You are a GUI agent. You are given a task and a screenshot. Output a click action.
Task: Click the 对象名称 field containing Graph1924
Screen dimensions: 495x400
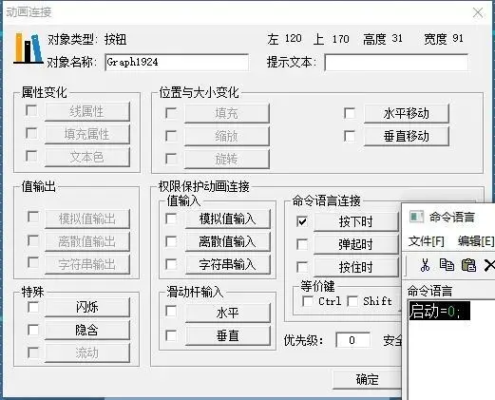point(177,62)
